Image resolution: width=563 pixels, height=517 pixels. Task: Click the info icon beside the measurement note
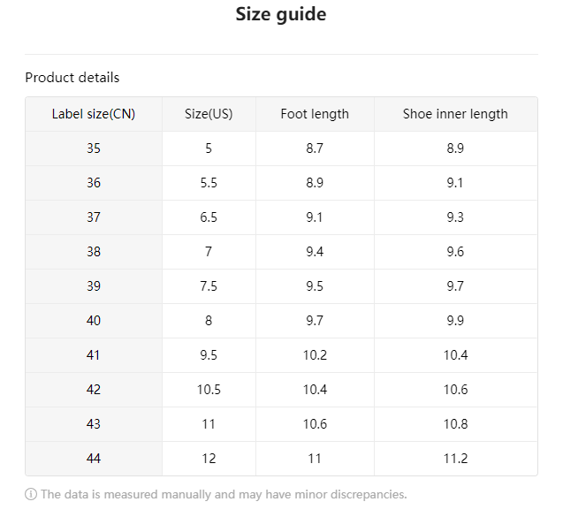(x=31, y=495)
